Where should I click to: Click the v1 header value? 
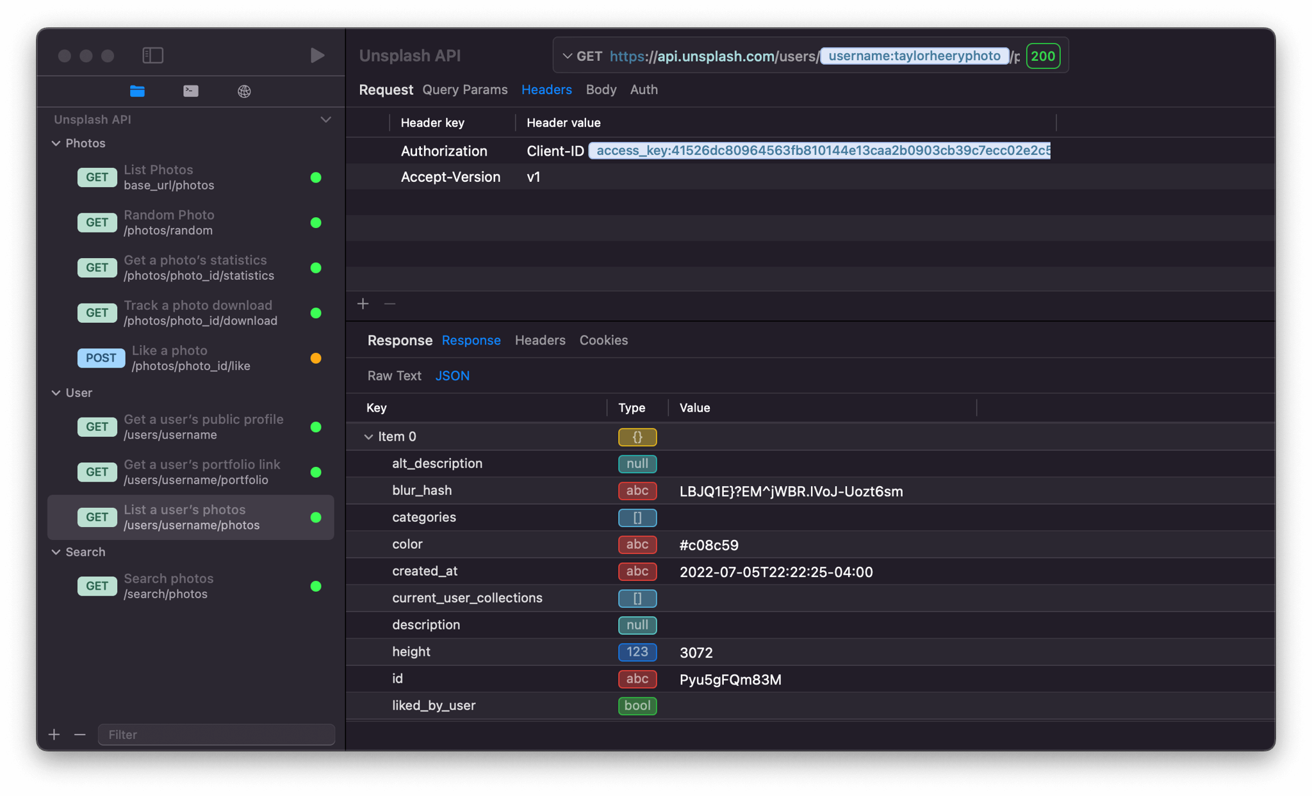pos(534,177)
